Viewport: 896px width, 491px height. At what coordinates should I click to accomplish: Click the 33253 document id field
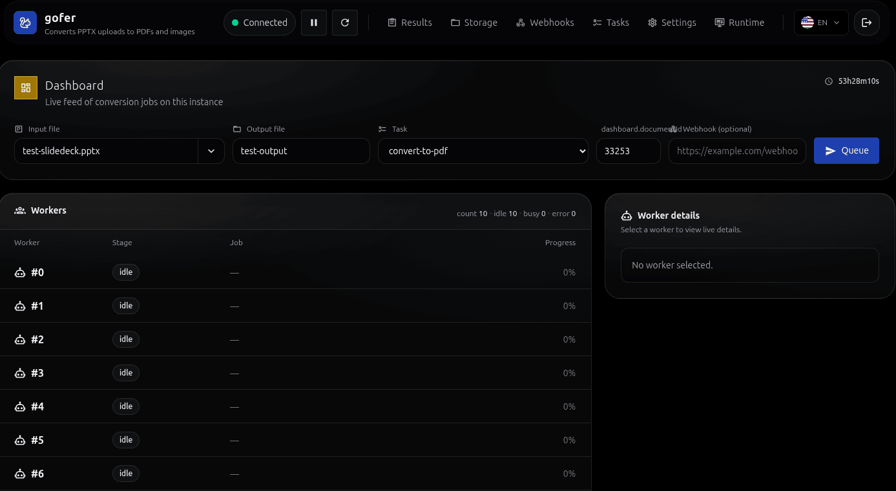[629, 151]
